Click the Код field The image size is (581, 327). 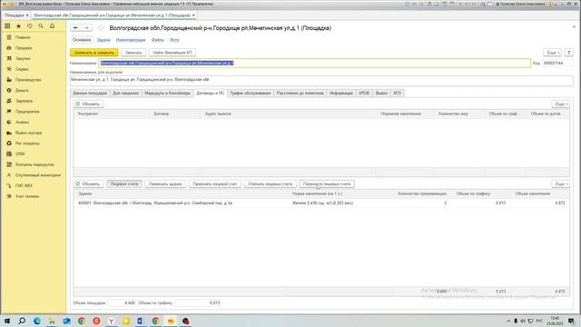[557, 64]
